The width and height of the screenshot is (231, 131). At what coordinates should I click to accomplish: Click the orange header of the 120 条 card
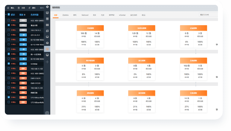(x=142, y=28)
